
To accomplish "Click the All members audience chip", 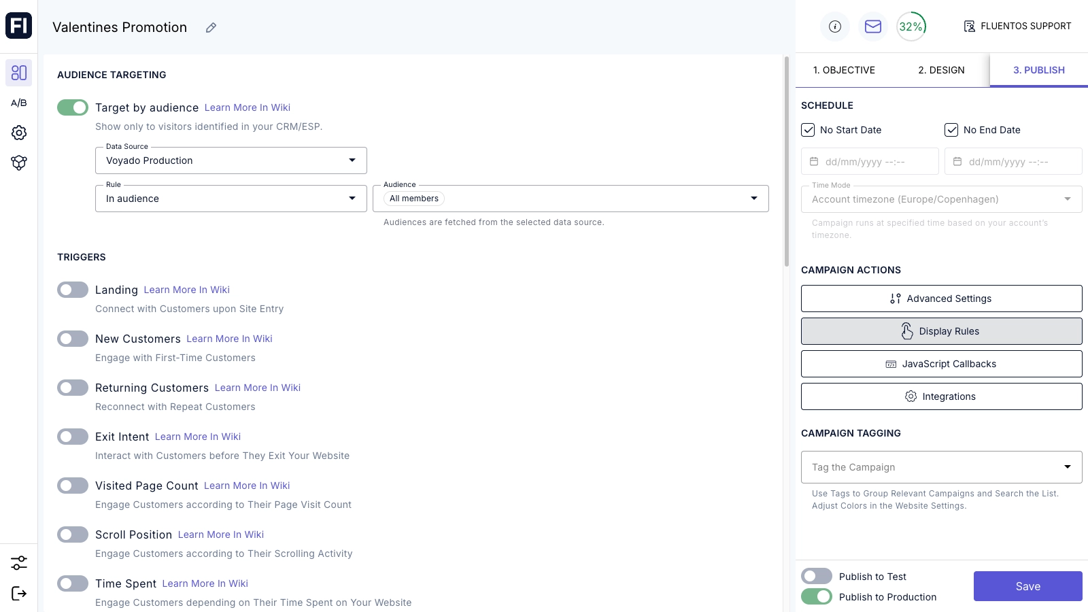I will pyautogui.click(x=414, y=199).
